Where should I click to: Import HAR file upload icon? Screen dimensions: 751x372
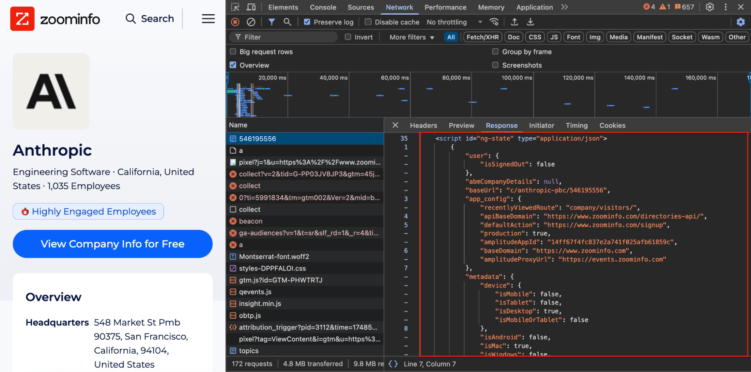point(515,22)
